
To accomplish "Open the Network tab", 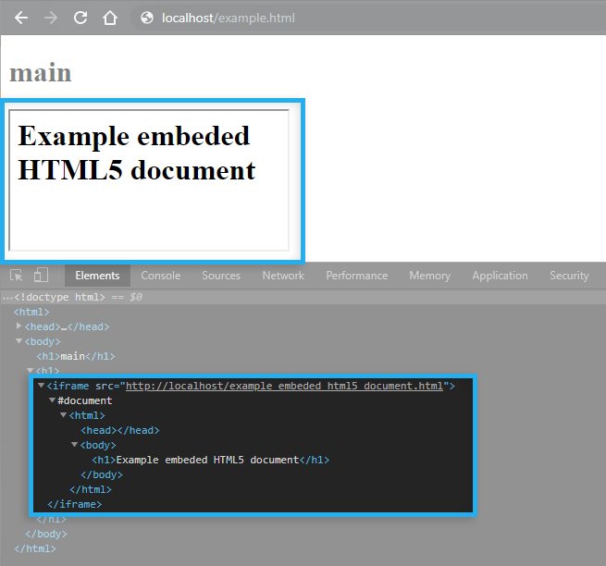I will click(283, 276).
